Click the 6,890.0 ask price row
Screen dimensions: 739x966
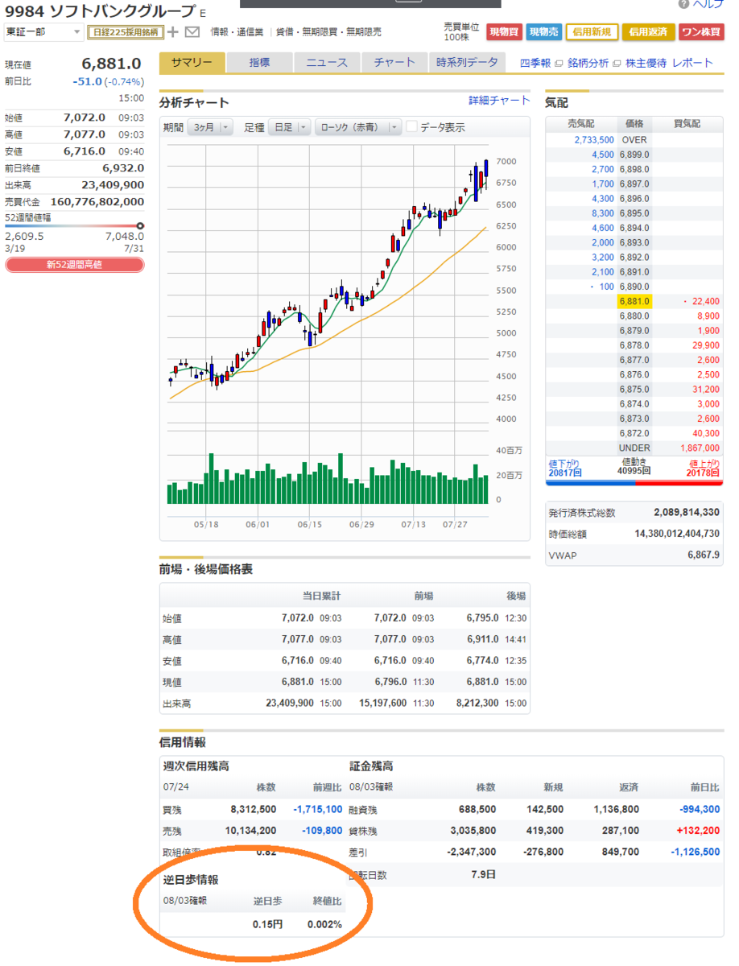(x=634, y=287)
